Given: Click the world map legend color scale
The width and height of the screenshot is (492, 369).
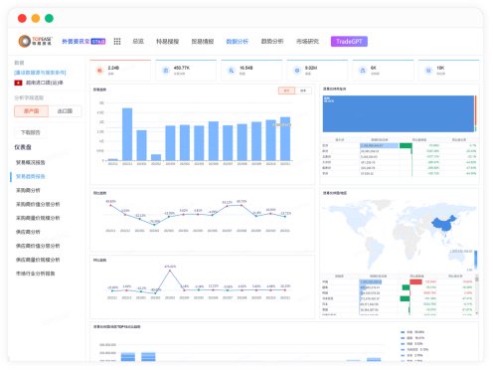Looking at the screenshot, I should coord(476,260).
